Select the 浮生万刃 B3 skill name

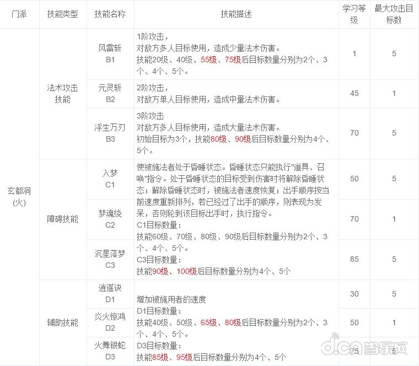(x=110, y=133)
